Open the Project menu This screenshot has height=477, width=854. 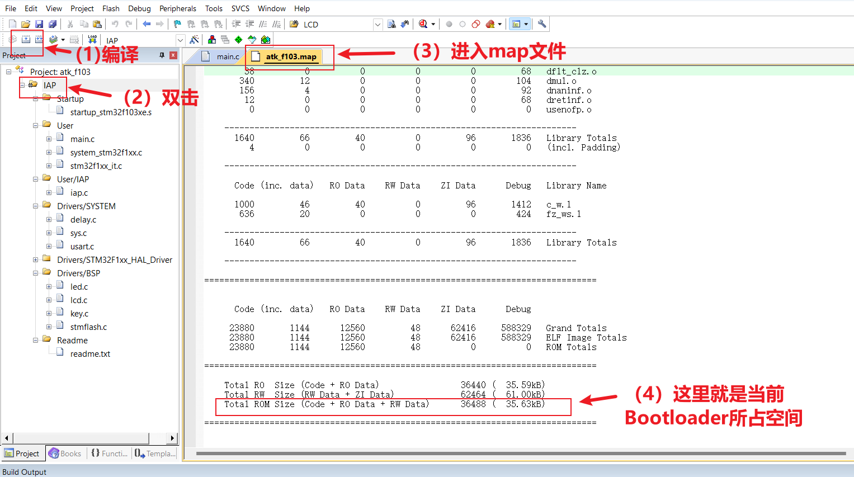tap(82, 8)
